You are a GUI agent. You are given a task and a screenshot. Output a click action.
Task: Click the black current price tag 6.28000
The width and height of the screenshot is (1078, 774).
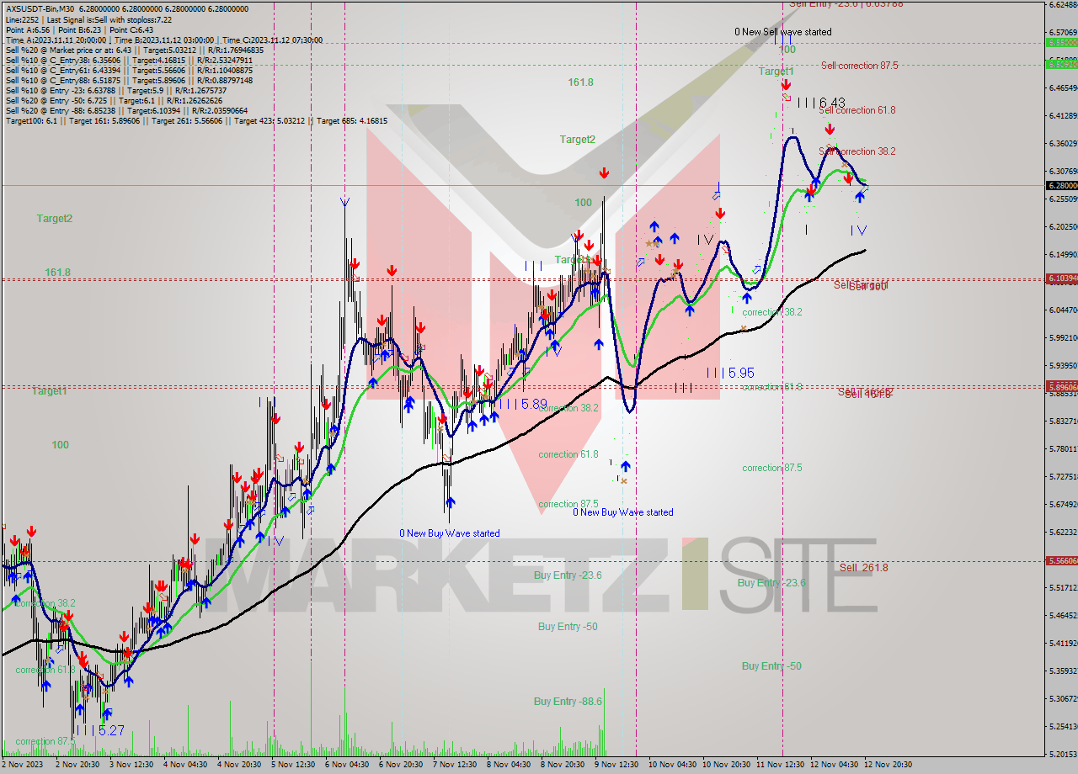tap(1061, 185)
